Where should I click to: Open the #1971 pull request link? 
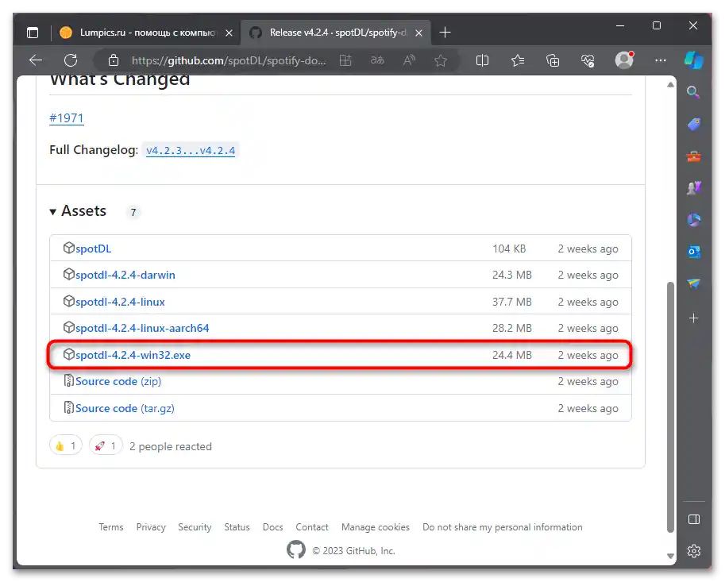point(67,118)
